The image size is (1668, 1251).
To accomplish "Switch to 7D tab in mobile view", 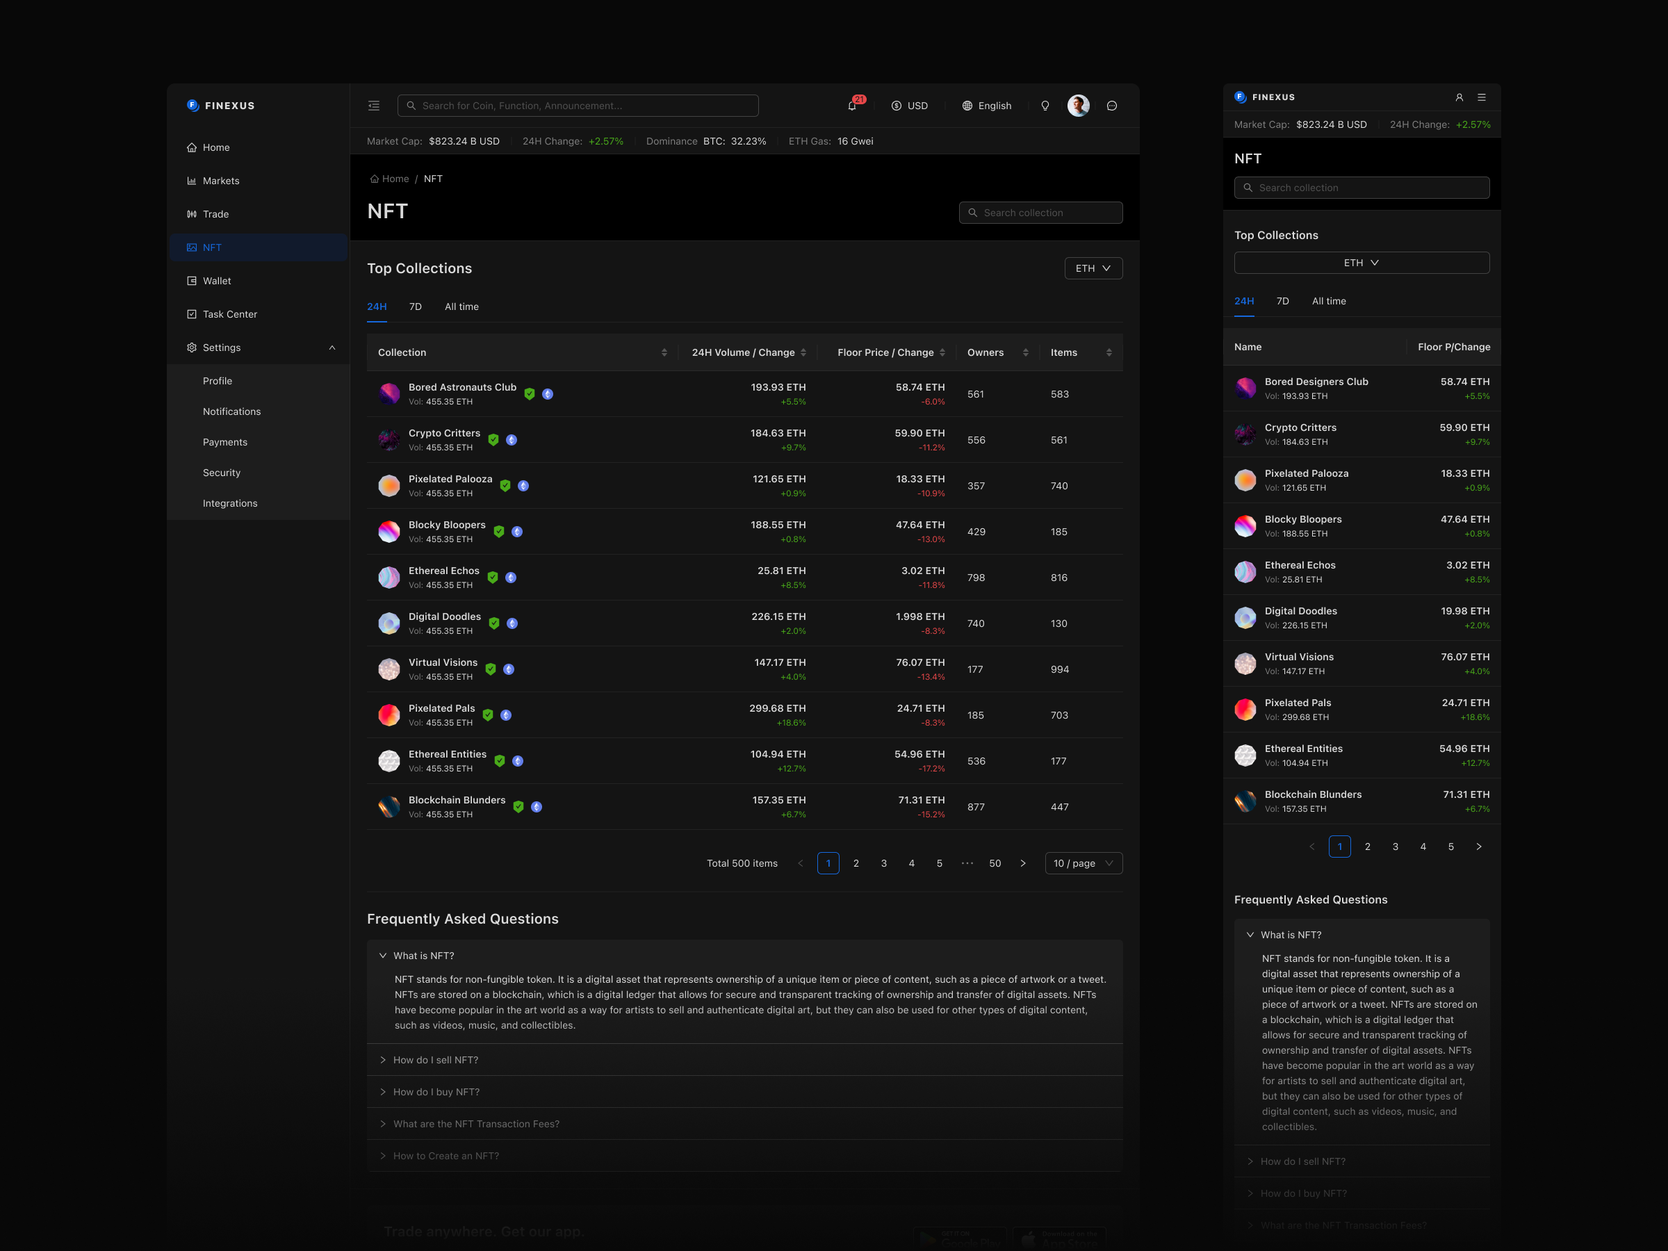I will click(x=1283, y=301).
